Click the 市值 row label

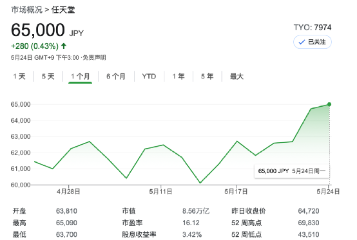coord(129,211)
